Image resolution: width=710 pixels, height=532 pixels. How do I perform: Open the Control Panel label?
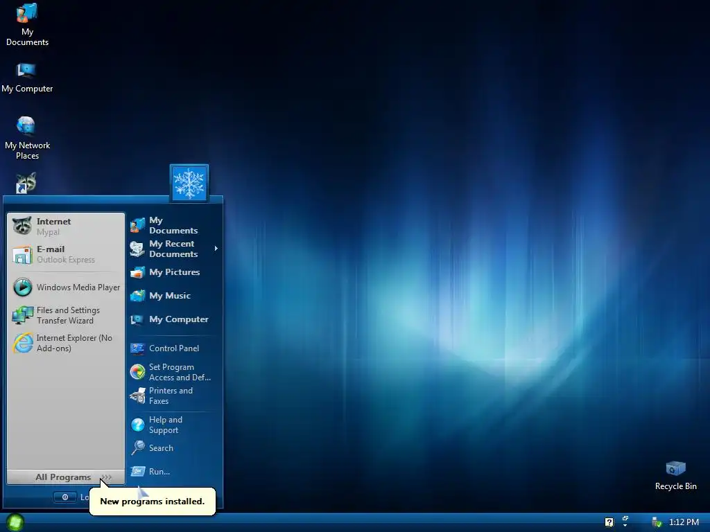(174, 348)
